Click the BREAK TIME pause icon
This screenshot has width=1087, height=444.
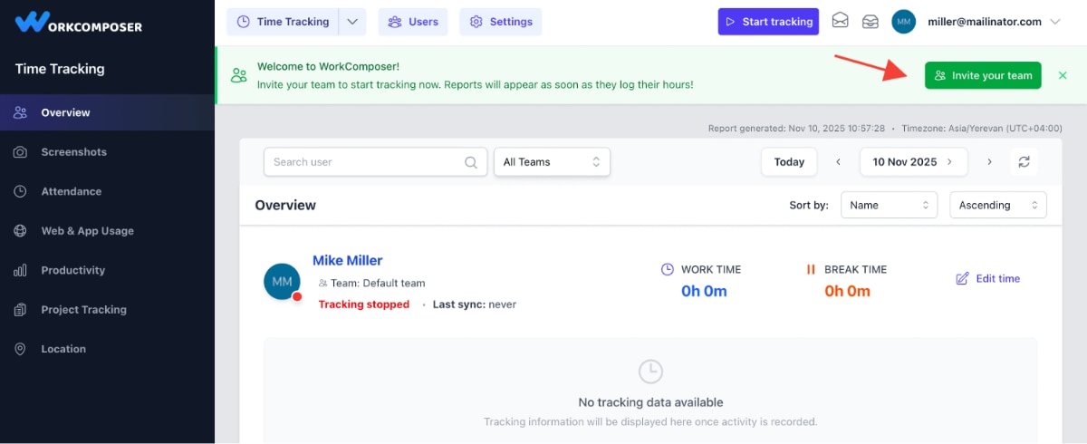coord(812,269)
